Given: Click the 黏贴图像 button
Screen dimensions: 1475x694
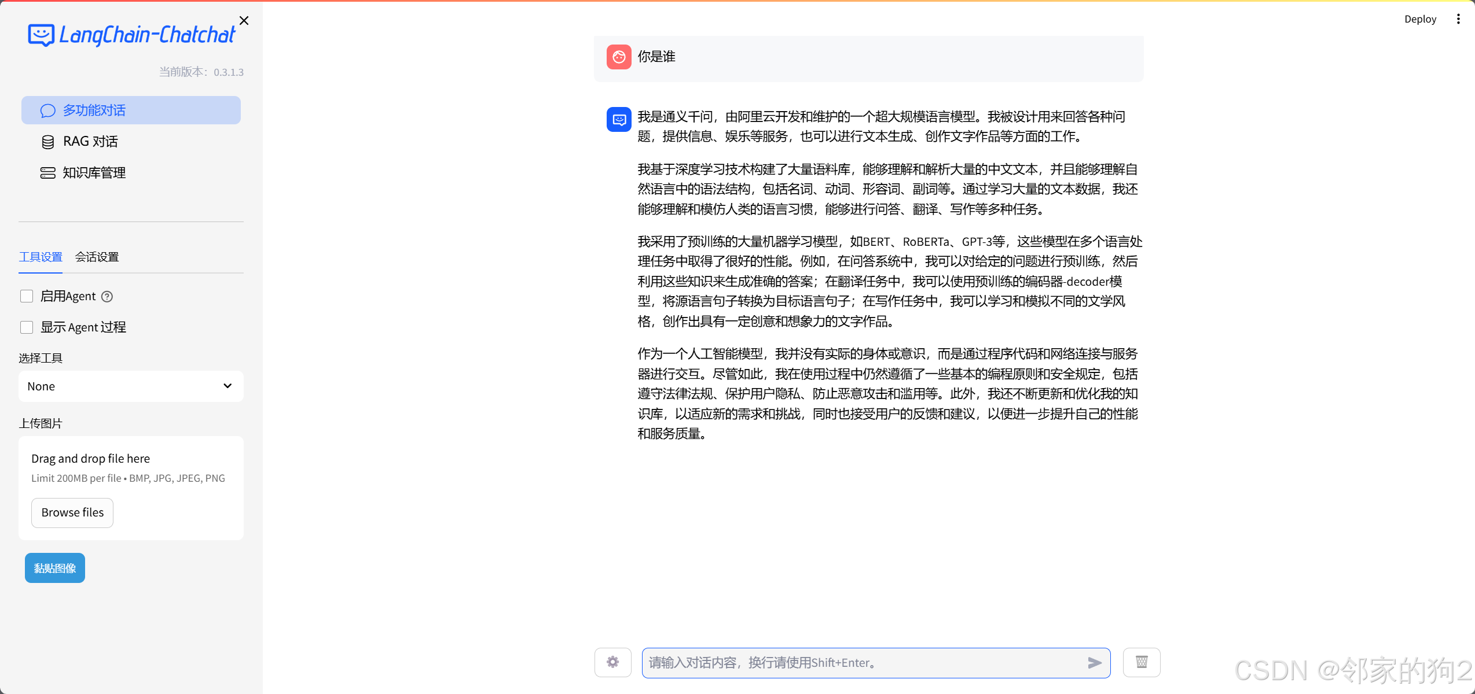Looking at the screenshot, I should tap(55, 568).
